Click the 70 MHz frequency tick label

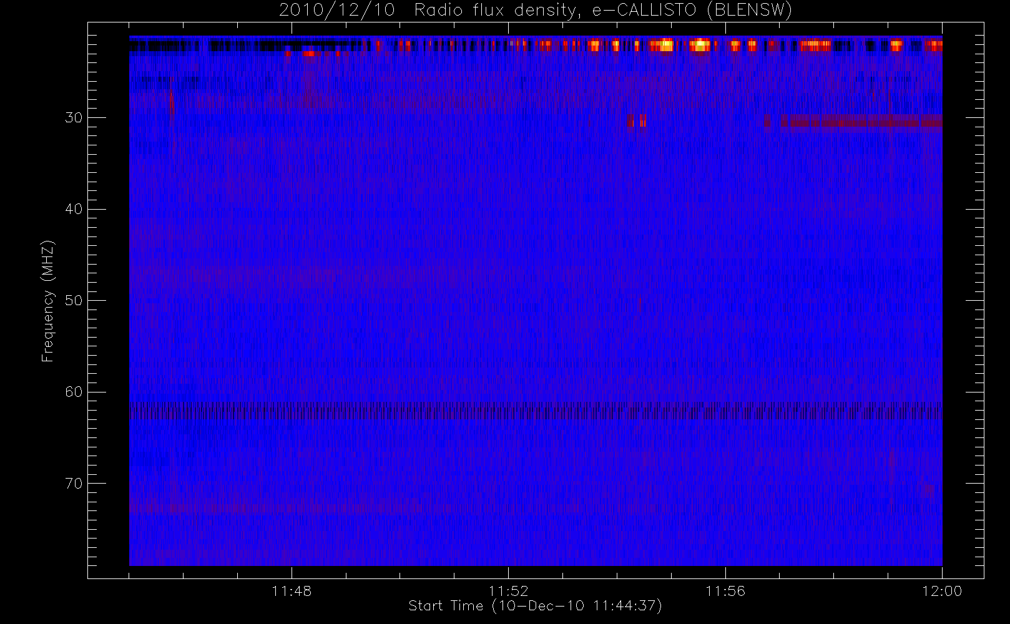coord(74,483)
